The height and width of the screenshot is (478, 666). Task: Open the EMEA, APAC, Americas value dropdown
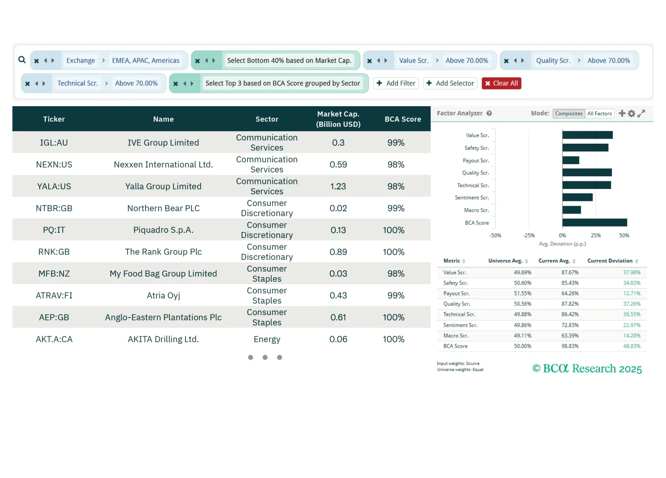tap(145, 61)
